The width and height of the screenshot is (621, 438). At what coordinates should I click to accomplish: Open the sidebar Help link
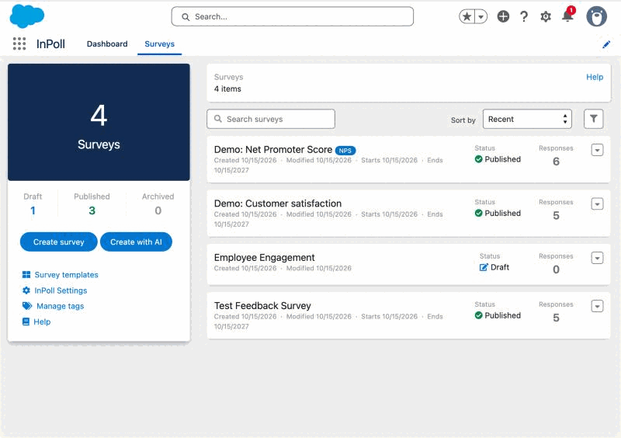point(42,322)
